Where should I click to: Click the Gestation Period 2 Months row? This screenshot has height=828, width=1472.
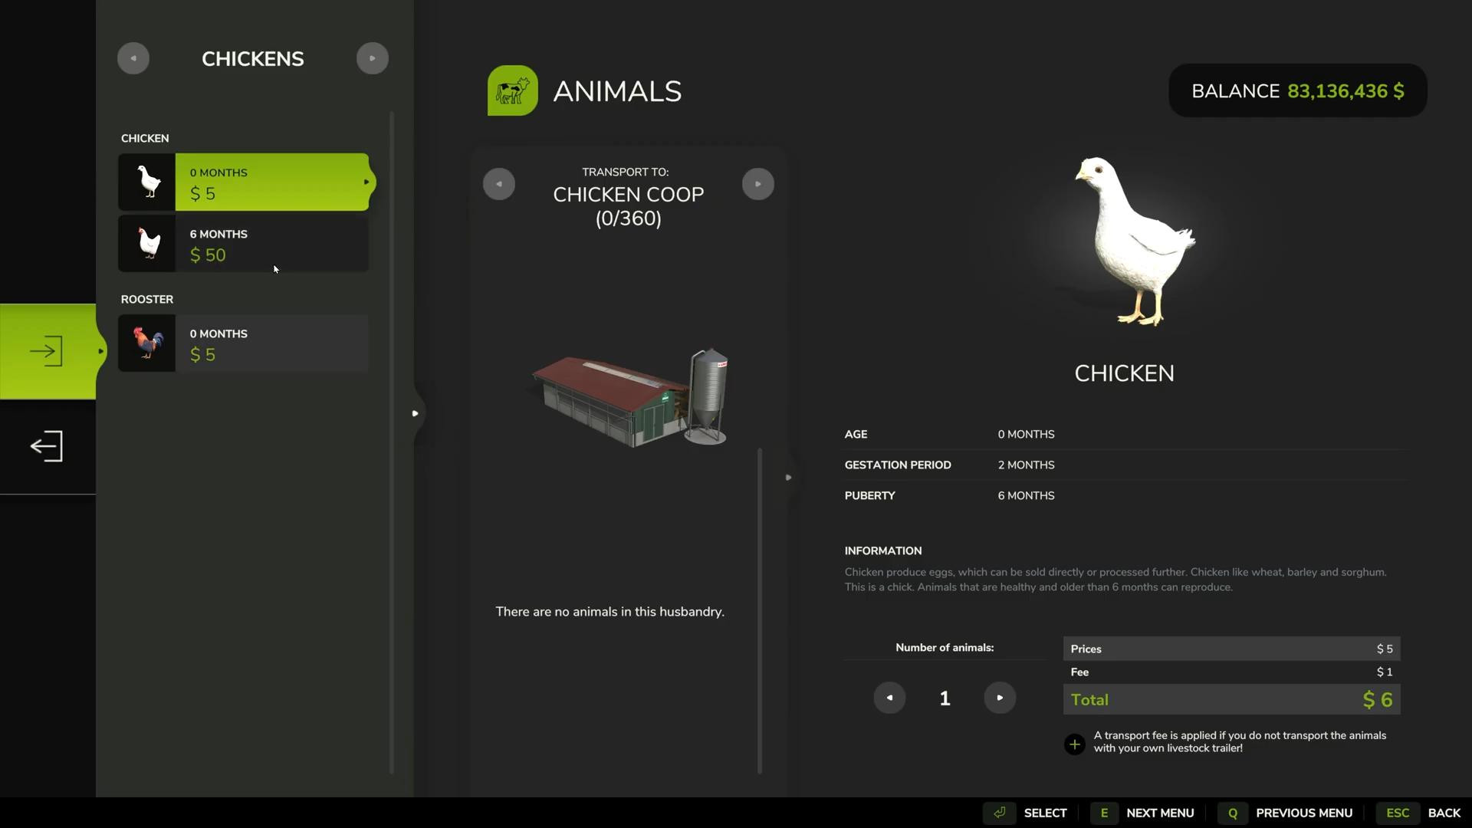click(1125, 465)
